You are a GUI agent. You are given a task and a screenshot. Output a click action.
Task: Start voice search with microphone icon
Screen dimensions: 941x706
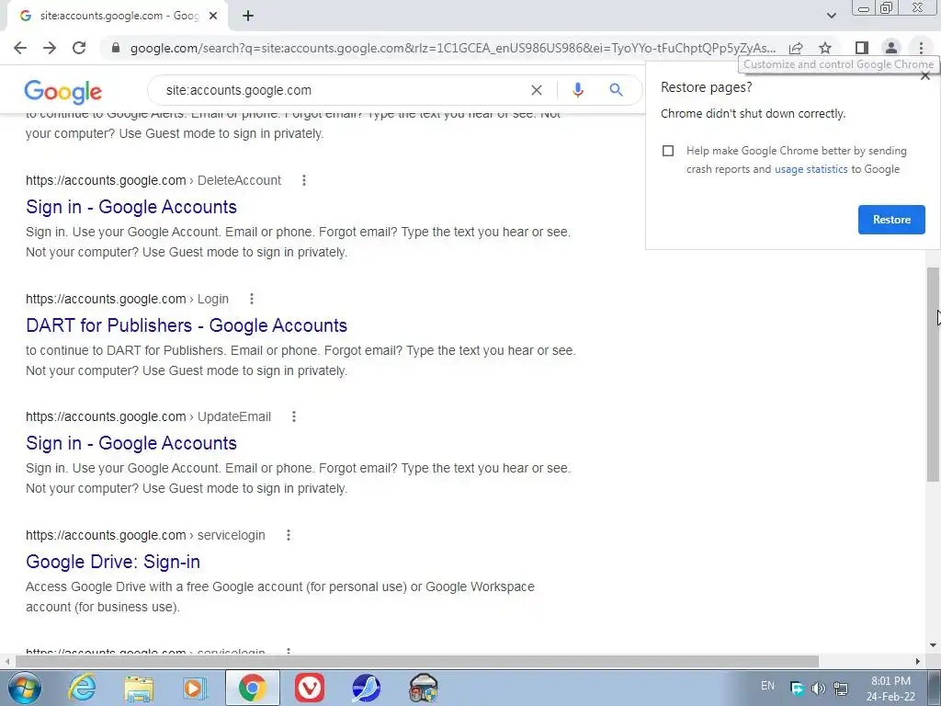577,90
